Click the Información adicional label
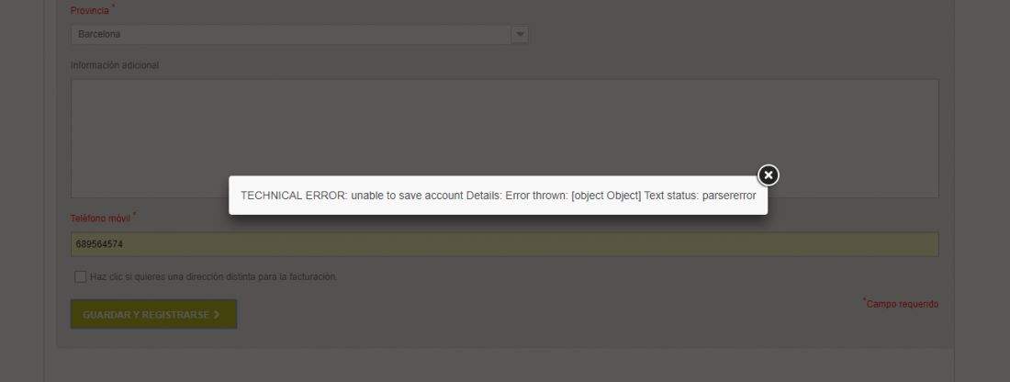 [115, 65]
